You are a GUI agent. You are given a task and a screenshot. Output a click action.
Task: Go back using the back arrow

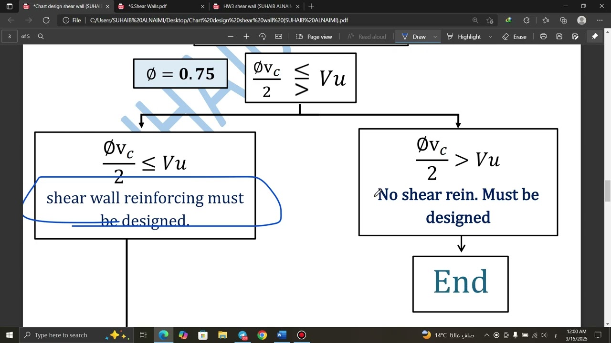point(11,20)
